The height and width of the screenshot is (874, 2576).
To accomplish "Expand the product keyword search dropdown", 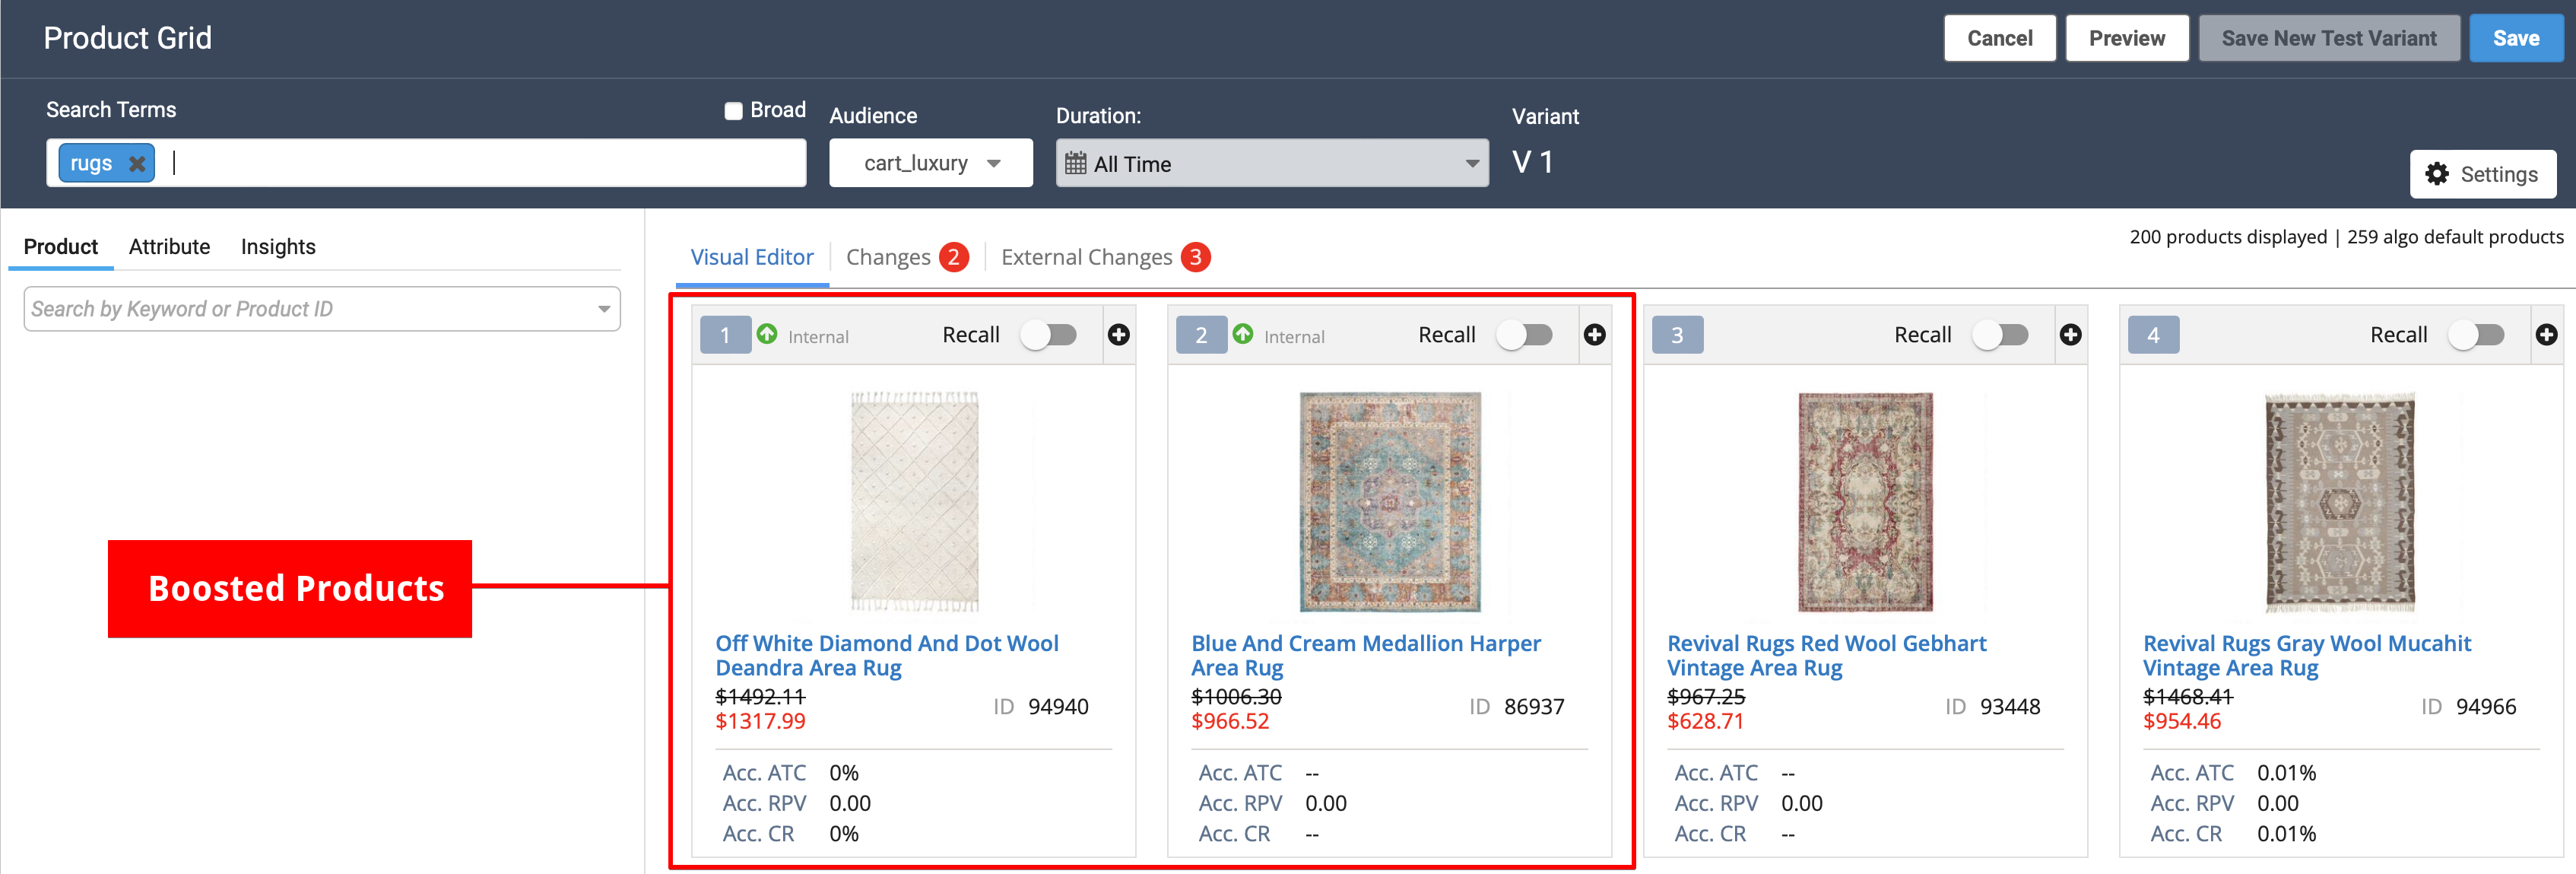I will click(604, 309).
